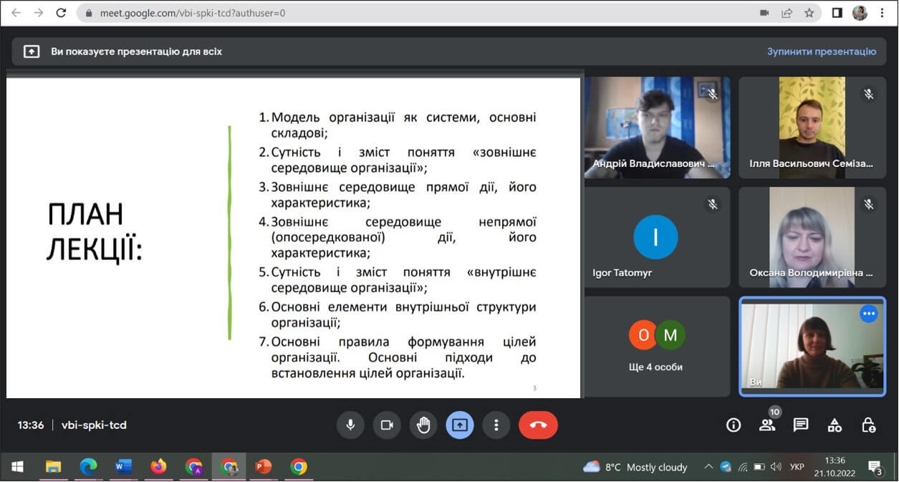Open the Activities icon
The height and width of the screenshot is (482, 899).
coord(835,425)
